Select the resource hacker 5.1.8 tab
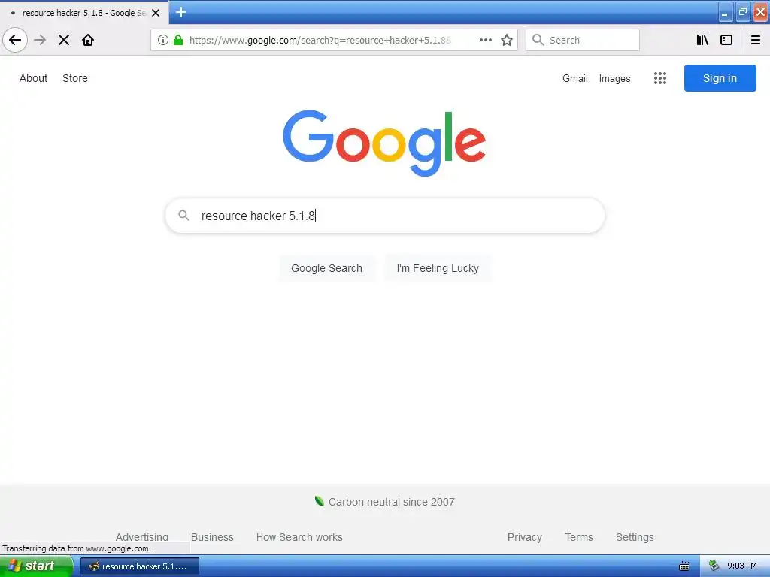Viewport: 770px width, 577px height. point(84,13)
